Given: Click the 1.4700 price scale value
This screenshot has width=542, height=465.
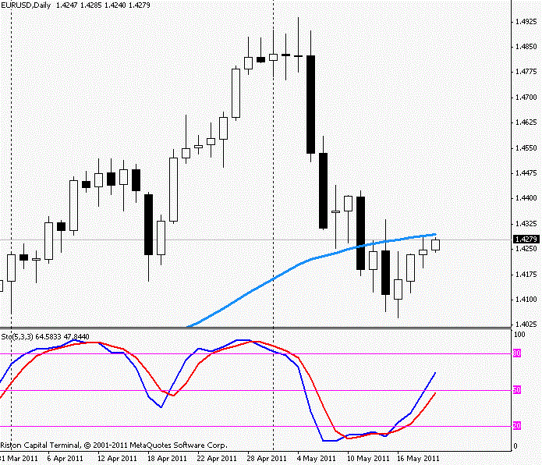Looking at the screenshot, I should click(x=526, y=98).
